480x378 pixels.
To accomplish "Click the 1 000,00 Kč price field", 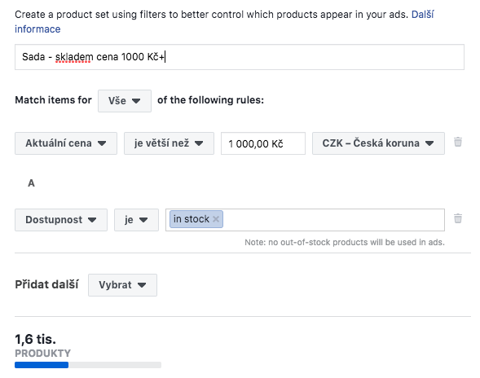I will coord(263,143).
